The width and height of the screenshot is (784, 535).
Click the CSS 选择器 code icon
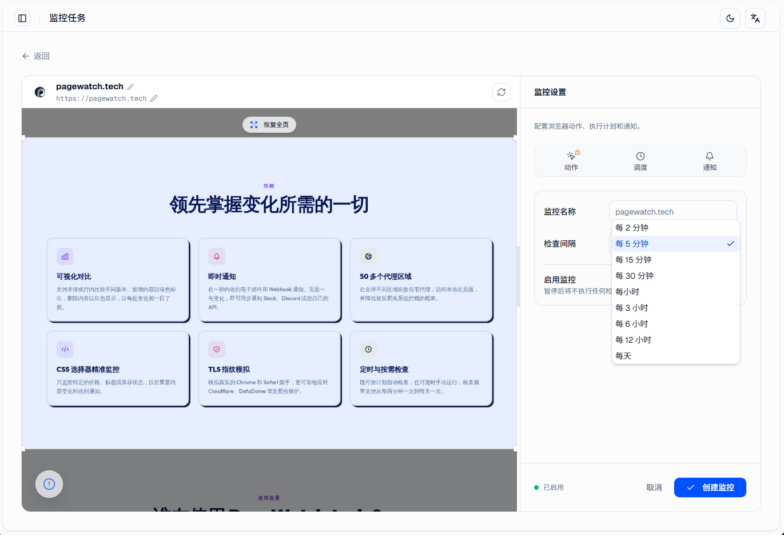pyautogui.click(x=65, y=349)
